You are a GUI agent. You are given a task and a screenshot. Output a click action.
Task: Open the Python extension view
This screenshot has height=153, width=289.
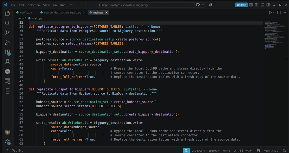tap(7, 72)
